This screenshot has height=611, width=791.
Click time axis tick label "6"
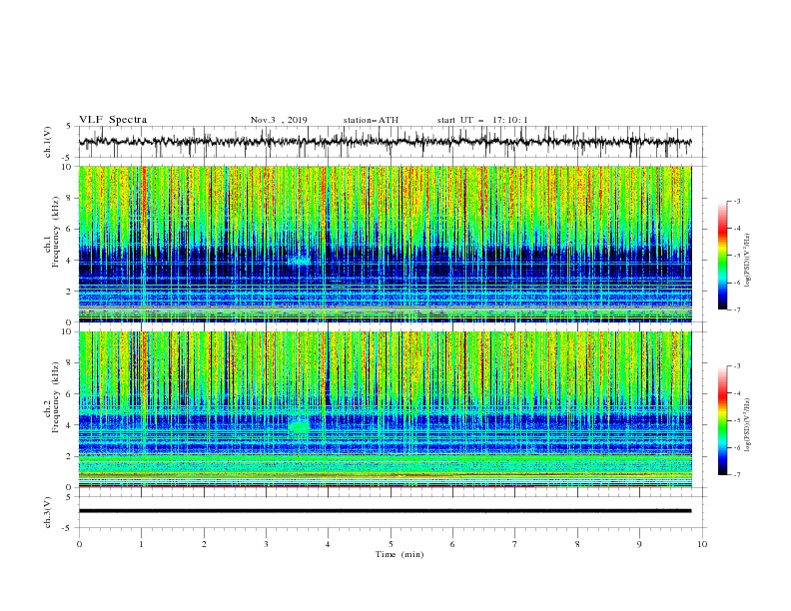click(452, 544)
